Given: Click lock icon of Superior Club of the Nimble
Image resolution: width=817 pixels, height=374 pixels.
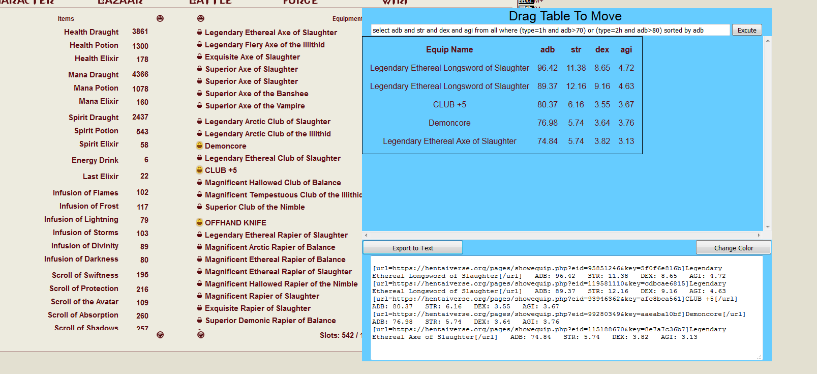Looking at the screenshot, I should click(200, 207).
